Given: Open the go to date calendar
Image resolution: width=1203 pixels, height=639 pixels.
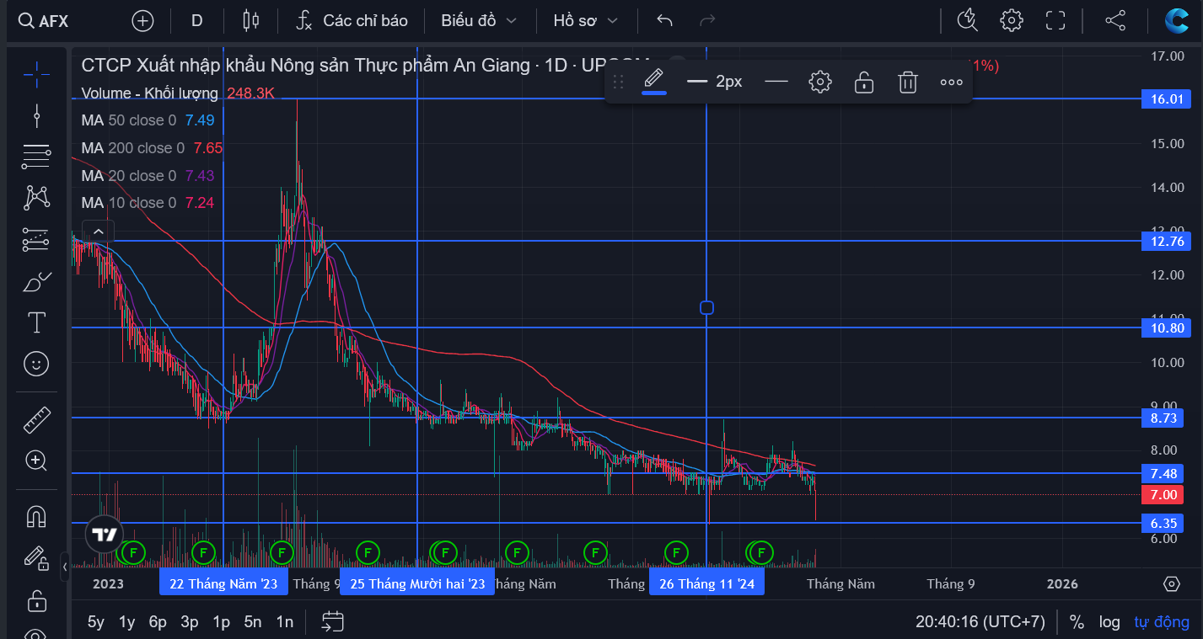Looking at the screenshot, I should (x=333, y=622).
